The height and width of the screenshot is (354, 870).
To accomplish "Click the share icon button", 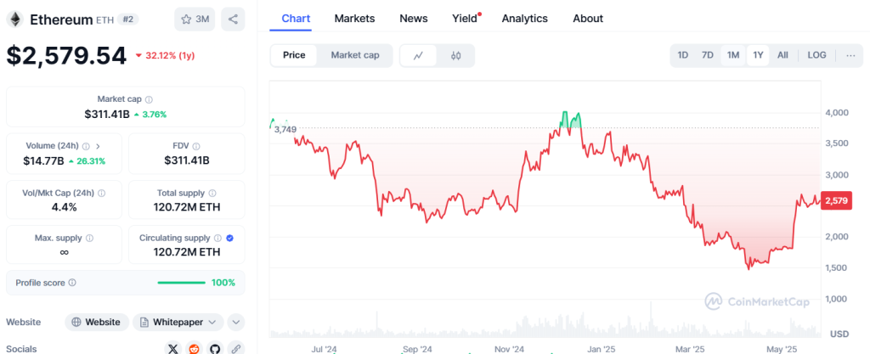I will point(234,19).
